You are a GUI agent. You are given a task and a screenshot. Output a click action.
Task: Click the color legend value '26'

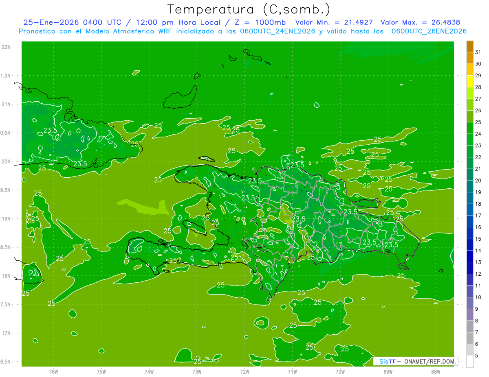pyautogui.click(x=478, y=111)
